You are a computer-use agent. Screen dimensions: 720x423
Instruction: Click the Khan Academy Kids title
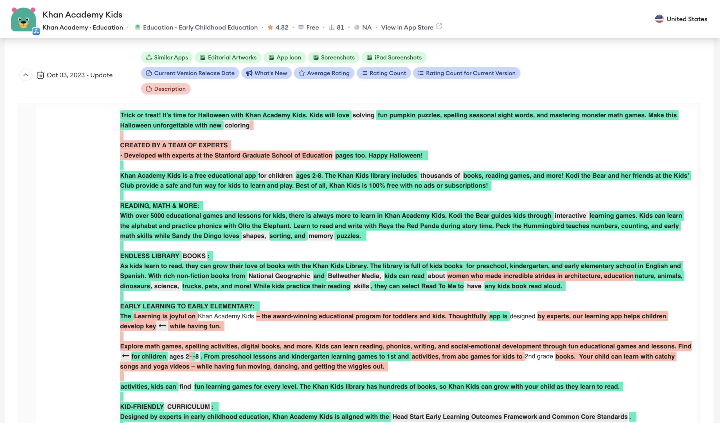(82, 15)
